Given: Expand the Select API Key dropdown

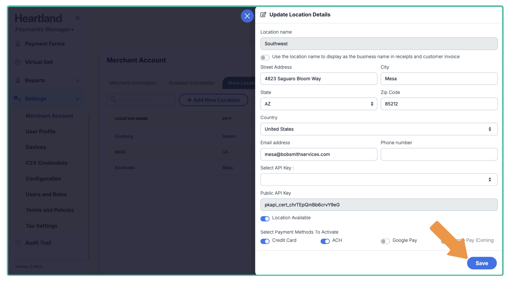Looking at the screenshot, I should click(x=379, y=179).
